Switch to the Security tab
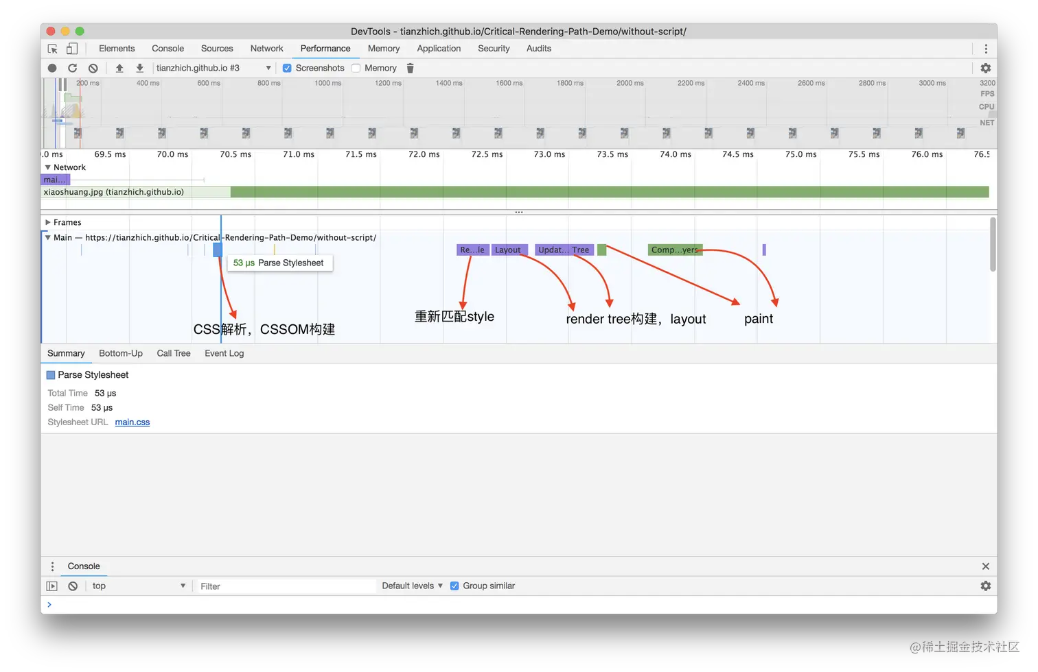The height and width of the screenshot is (672, 1038). pos(494,49)
